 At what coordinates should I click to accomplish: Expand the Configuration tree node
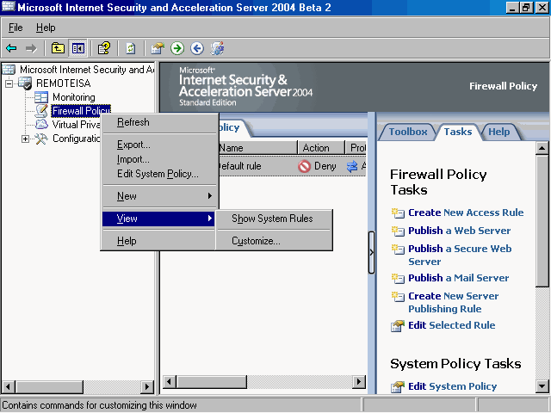(25, 139)
